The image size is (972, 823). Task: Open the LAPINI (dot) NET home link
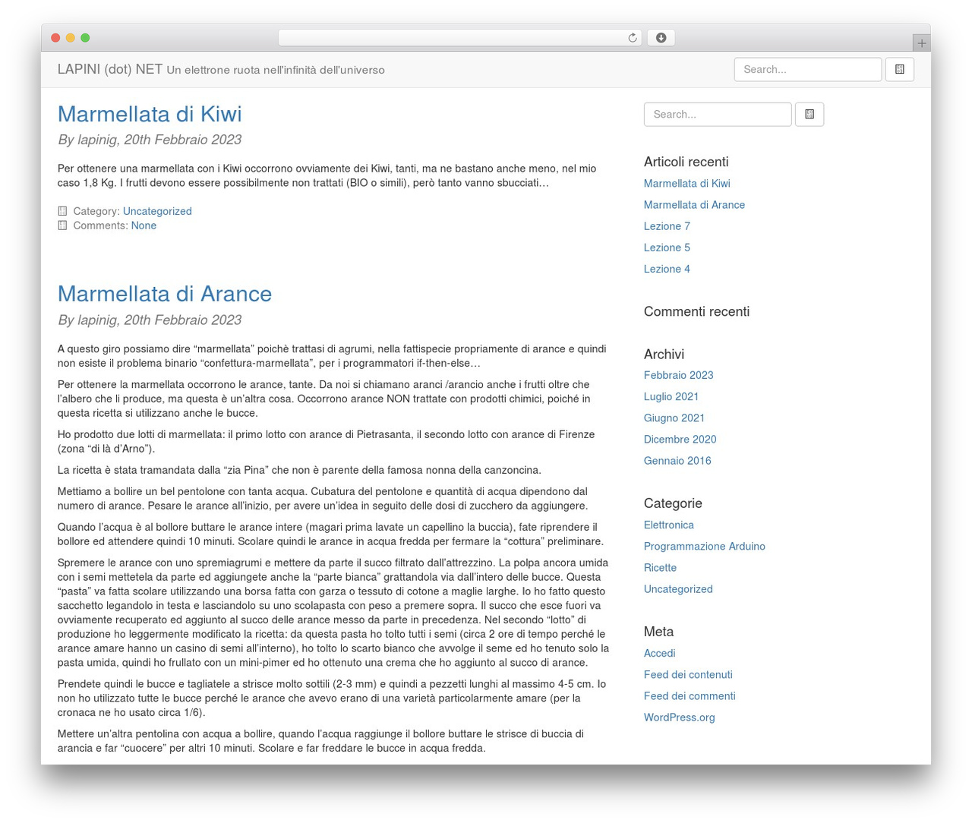click(x=110, y=69)
